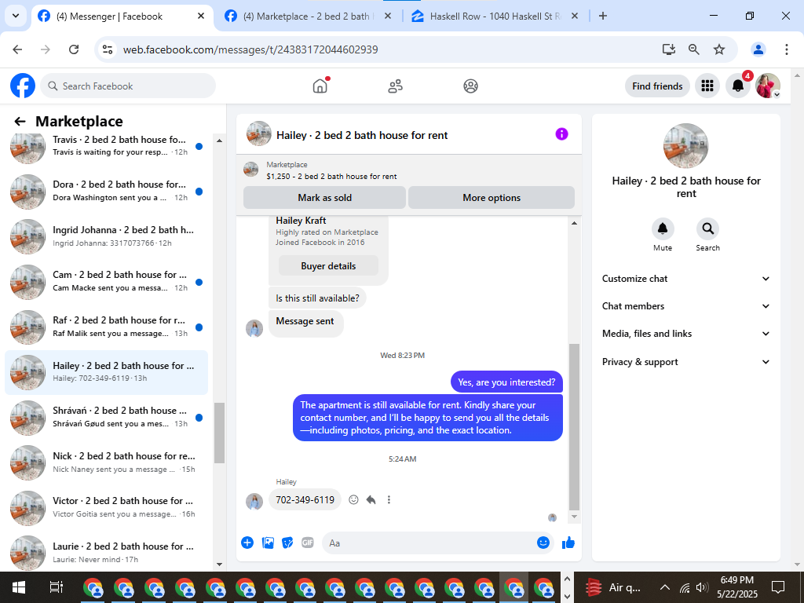
Task: Open more options for the phone message
Action: click(389, 499)
